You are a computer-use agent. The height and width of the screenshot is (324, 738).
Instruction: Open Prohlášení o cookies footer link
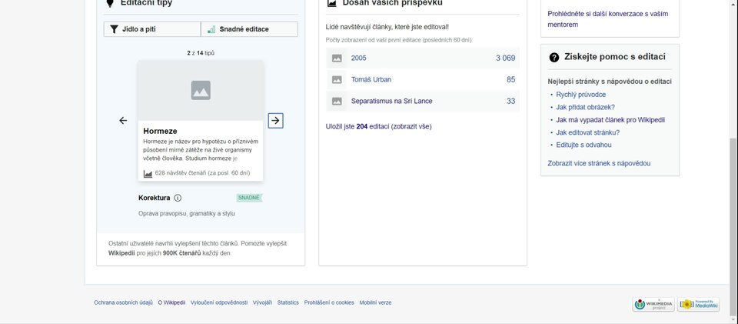click(x=329, y=302)
